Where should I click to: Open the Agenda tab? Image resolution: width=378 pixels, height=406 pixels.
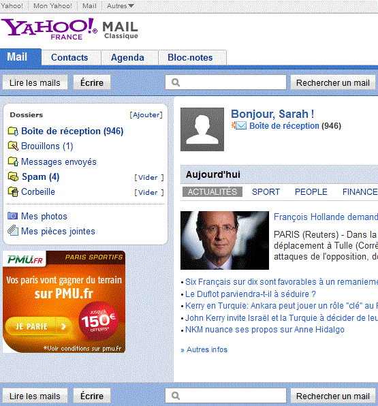127,57
